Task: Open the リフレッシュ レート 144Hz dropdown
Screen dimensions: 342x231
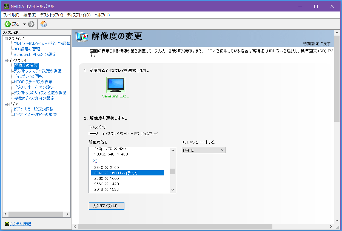Action: click(204, 150)
